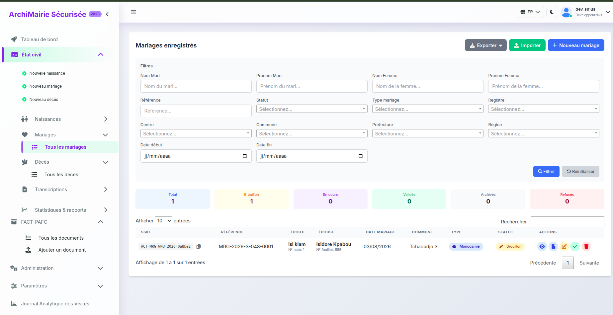Click the upload icon for Ajouter un document

click(29, 250)
